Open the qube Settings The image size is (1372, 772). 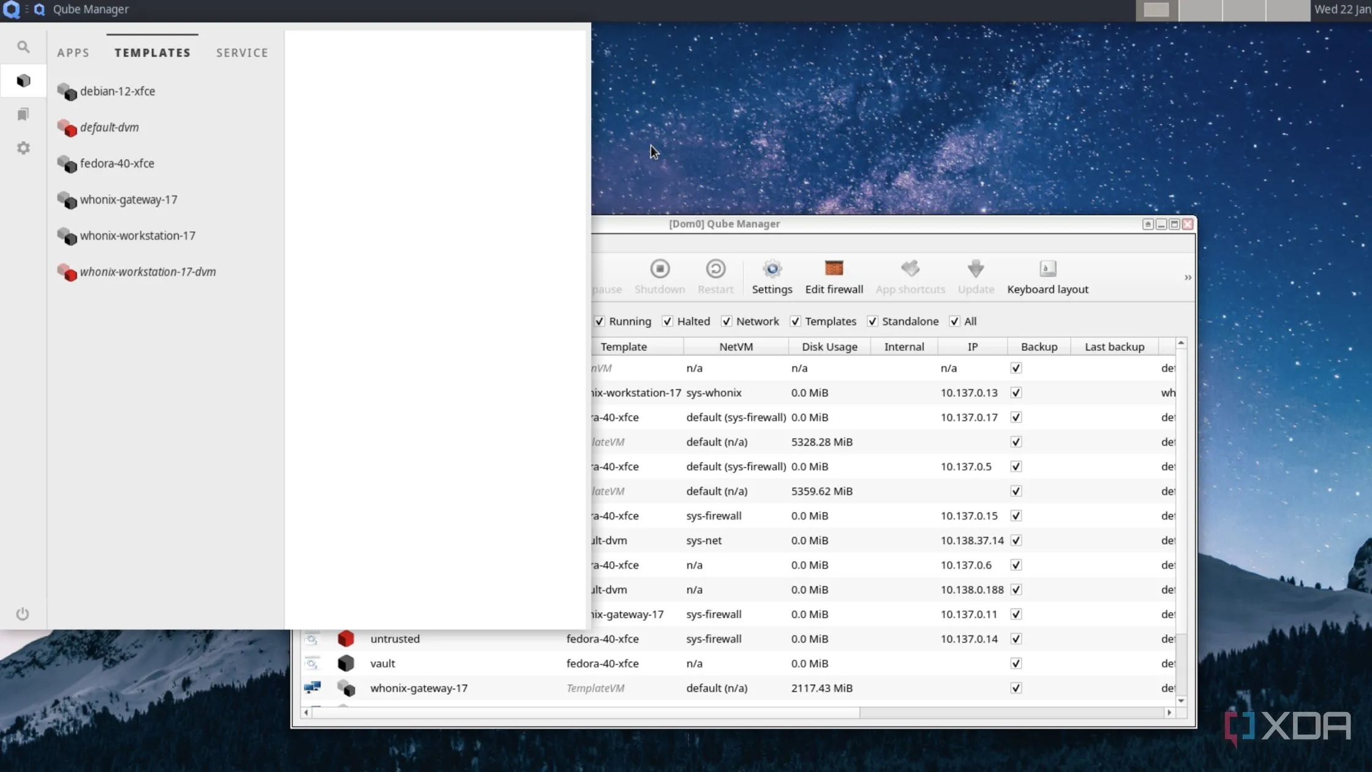tap(771, 276)
